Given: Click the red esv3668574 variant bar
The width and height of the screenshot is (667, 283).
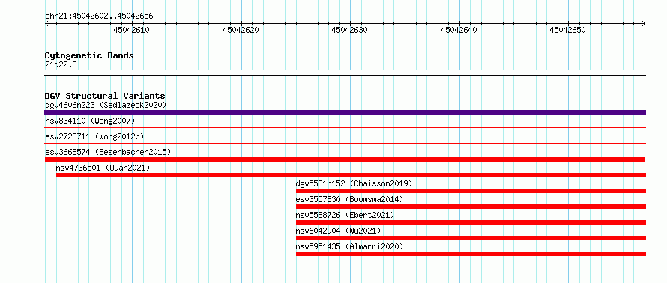Looking at the screenshot, I should (345, 159).
